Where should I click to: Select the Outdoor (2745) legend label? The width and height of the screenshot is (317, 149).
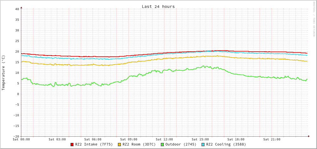point(181,144)
